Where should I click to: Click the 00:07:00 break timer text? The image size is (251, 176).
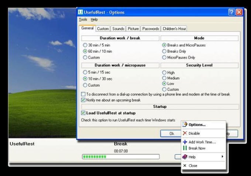click(x=121, y=151)
